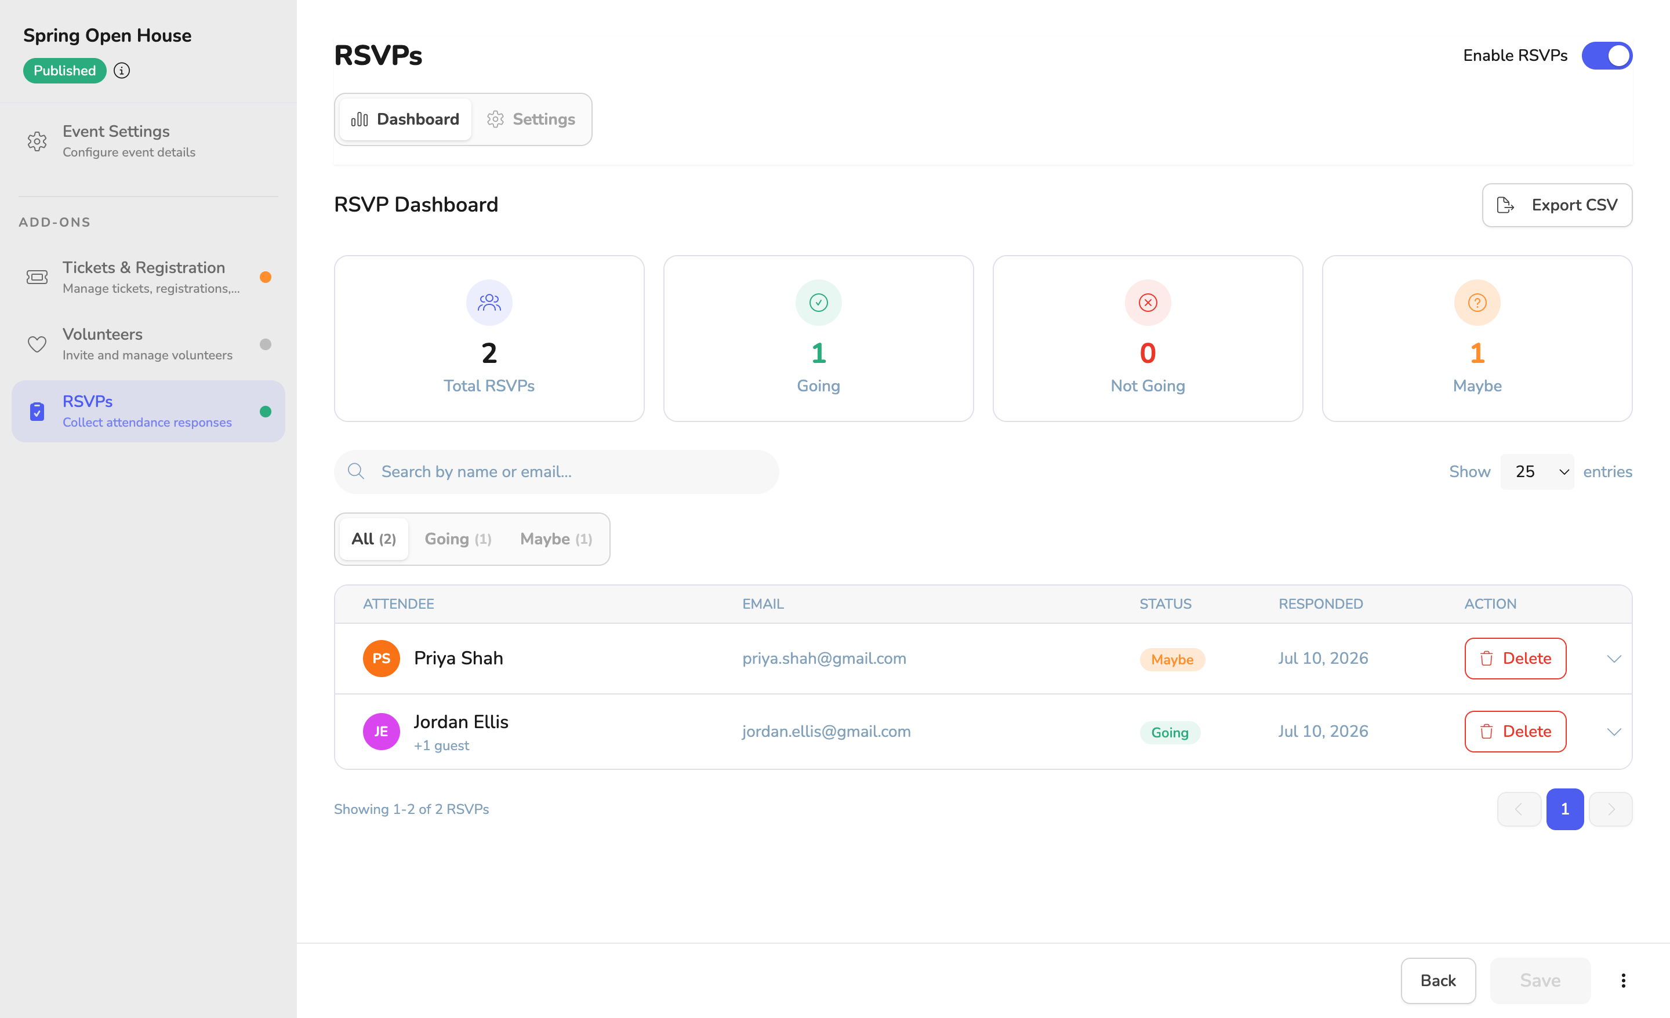Click jordan.ellis@gmail.com email
Image resolution: width=1670 pixels, height=1018 pixels.
pyautogui.click(x=826, y=731)
